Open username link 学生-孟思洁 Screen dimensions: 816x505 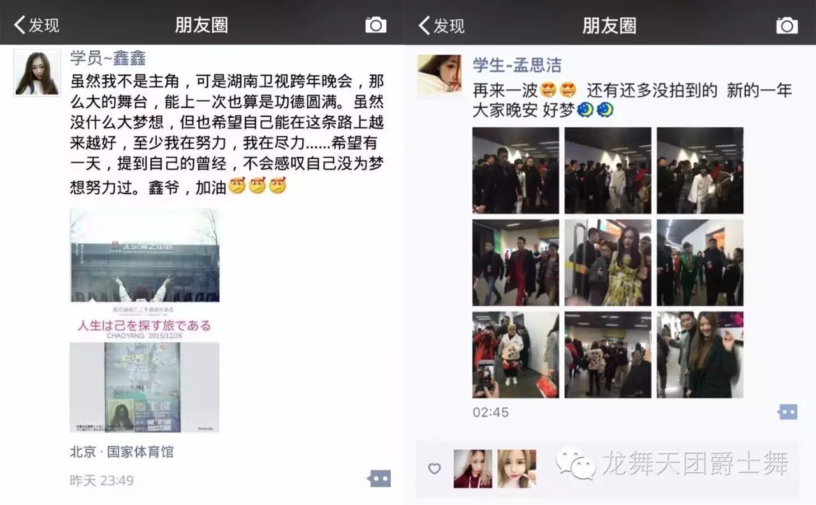coord(517,64)
